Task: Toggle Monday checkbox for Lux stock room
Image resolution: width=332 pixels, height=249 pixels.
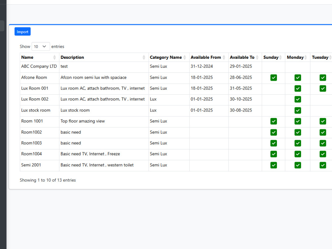Action: [x=298, y=110]
